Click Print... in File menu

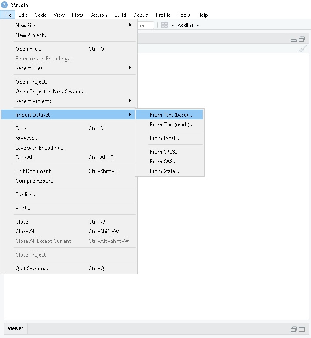(x=69, y=208)
